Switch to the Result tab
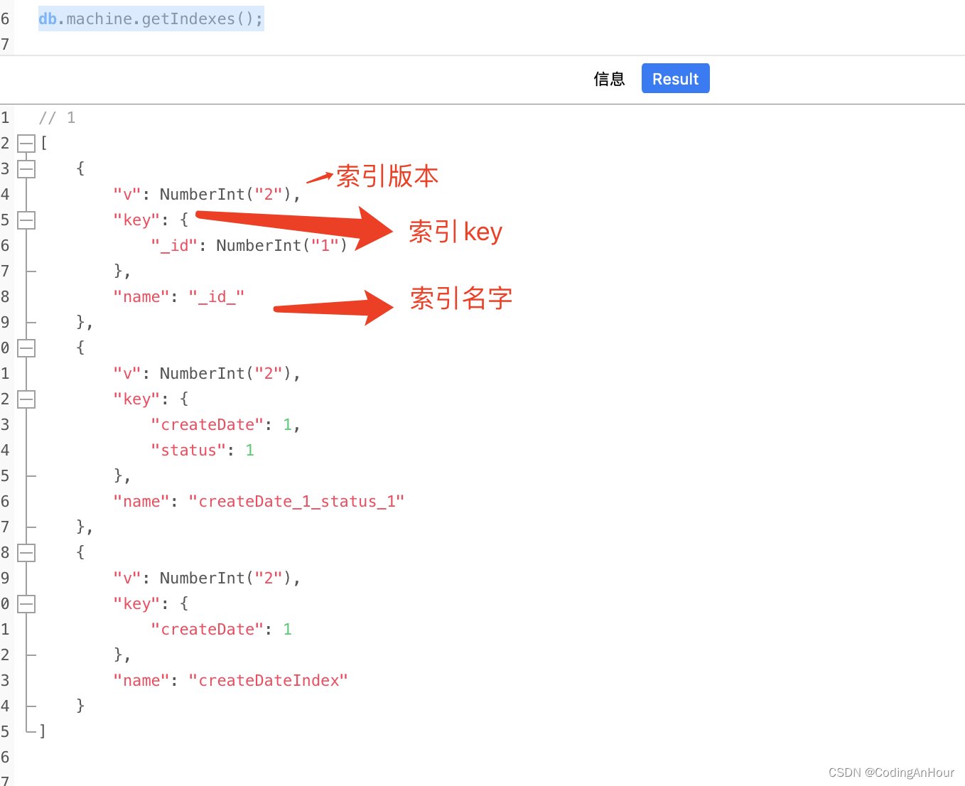This screenshot has height=786, width=965. pos(675,78)
